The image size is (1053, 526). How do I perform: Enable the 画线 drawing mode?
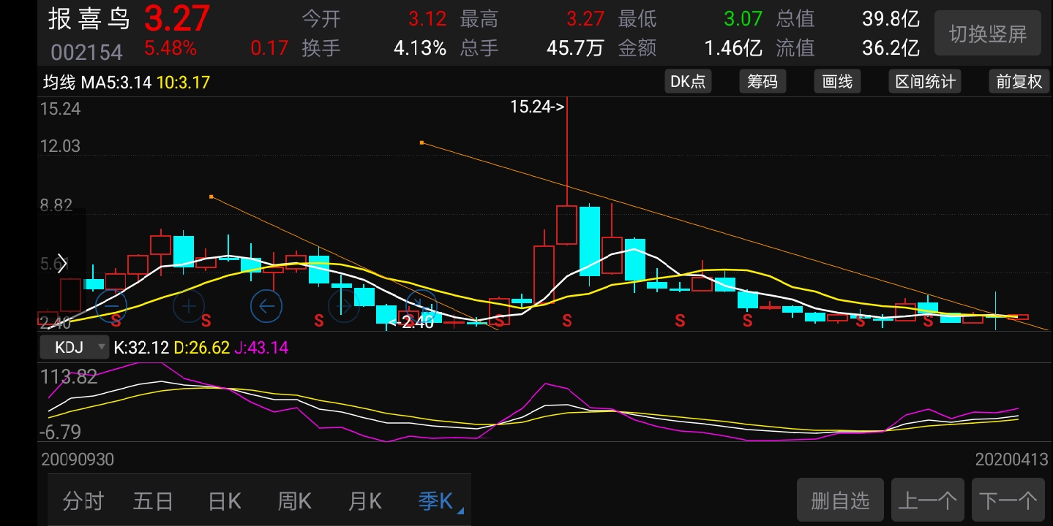[837, 82]
